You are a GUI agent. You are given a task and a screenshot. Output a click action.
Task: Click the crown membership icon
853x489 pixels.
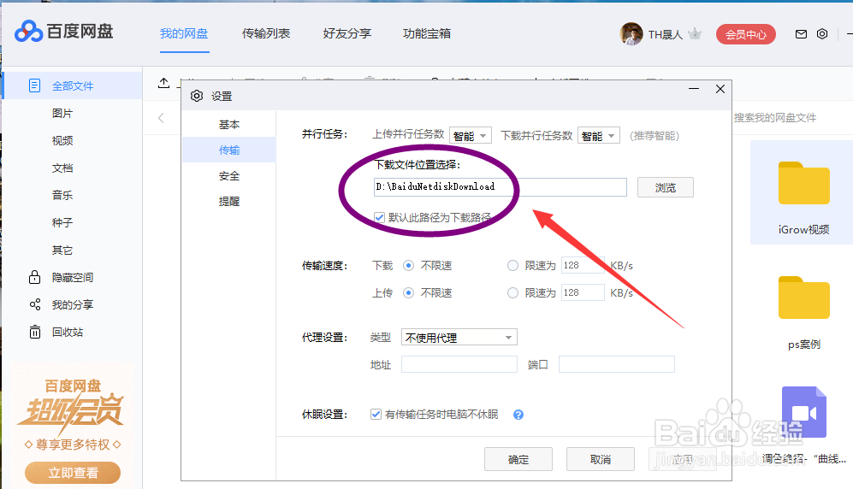tap(695, 34)
